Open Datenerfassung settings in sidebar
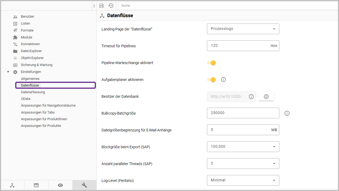 (x=33, y=92)
